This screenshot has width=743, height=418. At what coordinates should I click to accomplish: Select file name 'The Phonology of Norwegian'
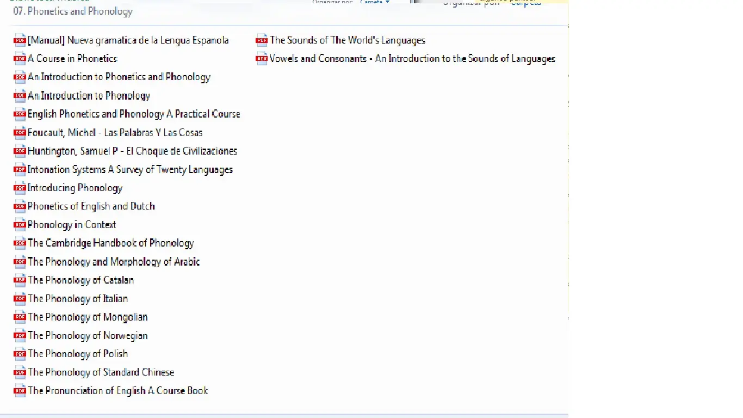[88, 336]
